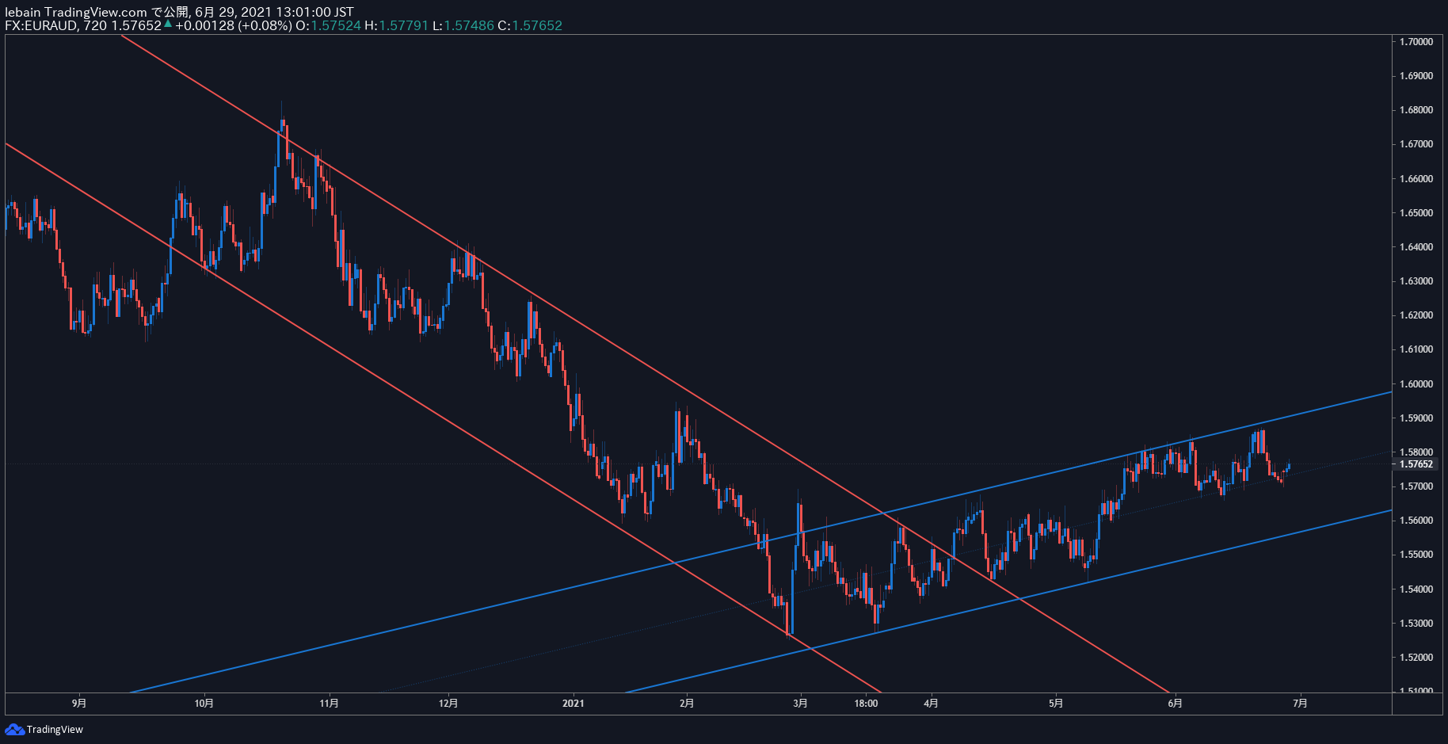Click the high value H:1.57791

coord(396,25)
